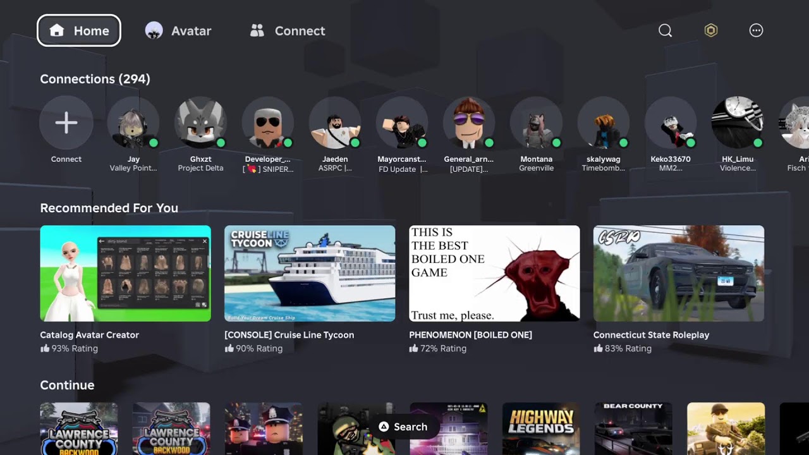
Task: Open Ghxzt's wolf avatar
Action: click(200, 123)
